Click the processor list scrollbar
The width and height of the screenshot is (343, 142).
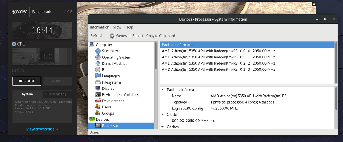coord(336,63)
